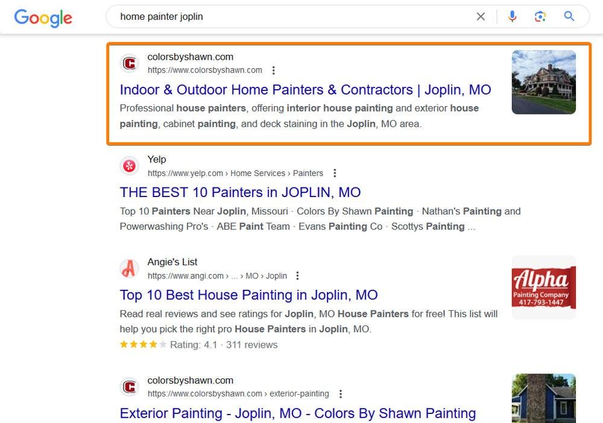Image resolution: width=603 pixels, height=423 pixels.
Task: Open more options for first colorsbyshawn result
Action: [x=273, y=70]
